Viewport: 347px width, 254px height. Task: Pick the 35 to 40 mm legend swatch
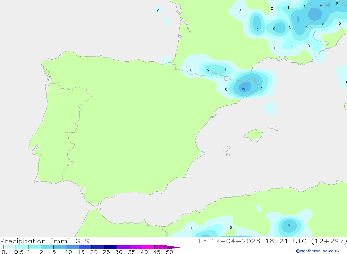click(136, 247)
